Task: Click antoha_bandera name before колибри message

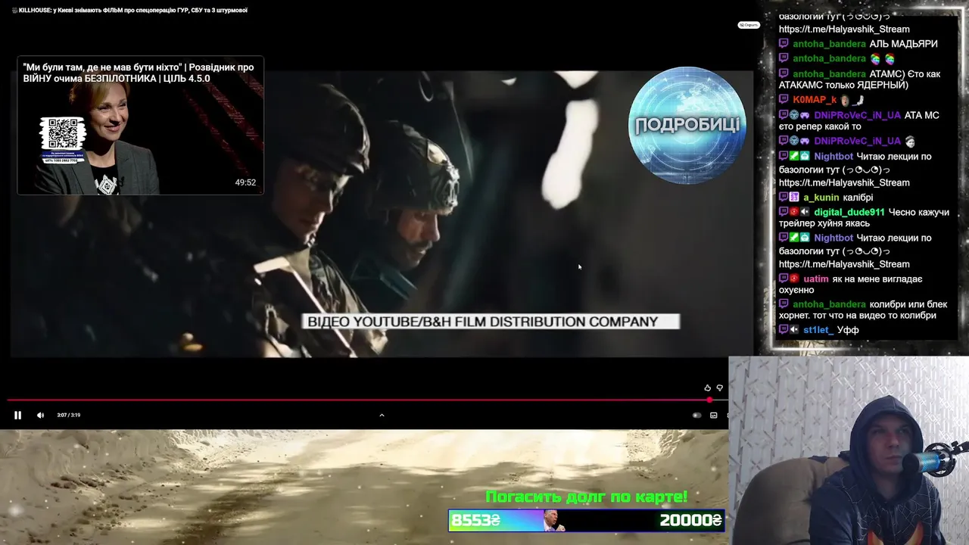Action: click(829, 304)
